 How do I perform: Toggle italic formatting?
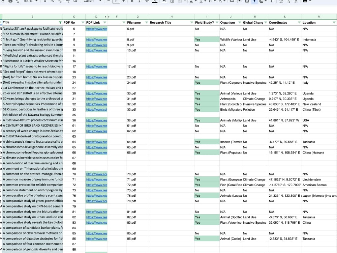pos(139,1)
